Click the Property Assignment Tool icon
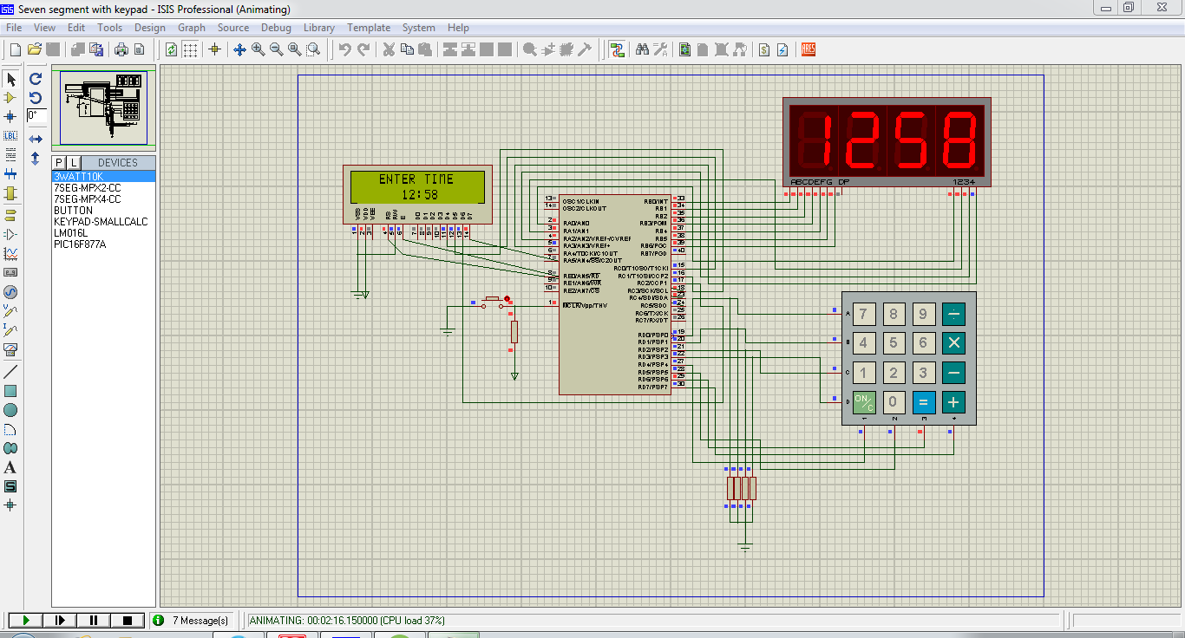1185x638 pixels. (x=660, y=49)
